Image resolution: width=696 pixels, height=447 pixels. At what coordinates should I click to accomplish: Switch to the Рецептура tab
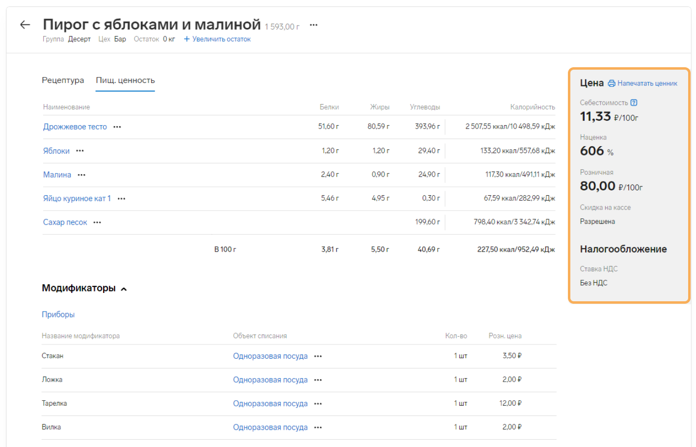[63, 80]
